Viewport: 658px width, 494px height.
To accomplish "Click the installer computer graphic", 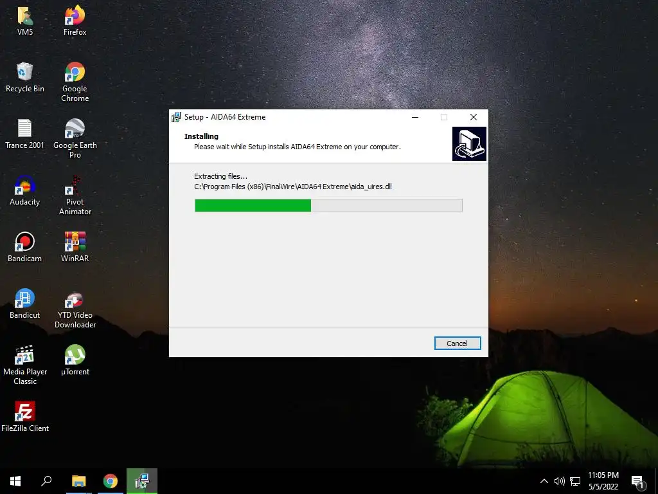I will (x=469, y=143).
